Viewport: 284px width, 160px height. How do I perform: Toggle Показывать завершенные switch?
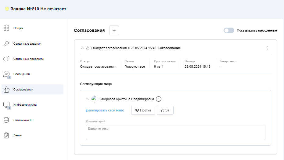tap(229, 30)
